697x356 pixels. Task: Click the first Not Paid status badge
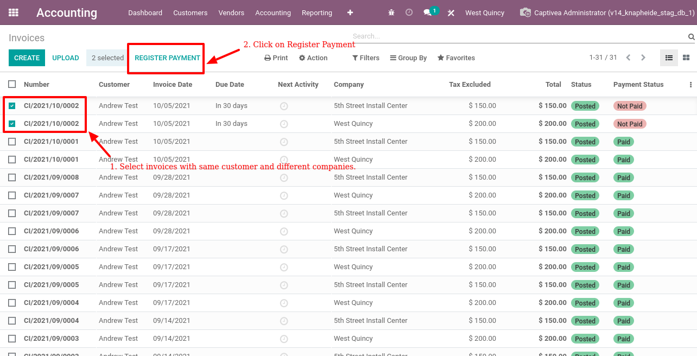[630, 106]
